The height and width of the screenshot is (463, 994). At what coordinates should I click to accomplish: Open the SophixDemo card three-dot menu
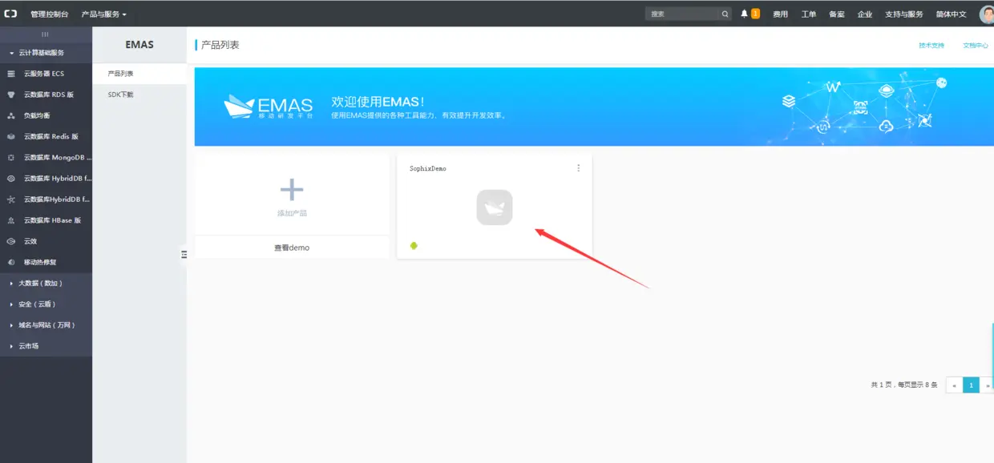click(579, 168)
